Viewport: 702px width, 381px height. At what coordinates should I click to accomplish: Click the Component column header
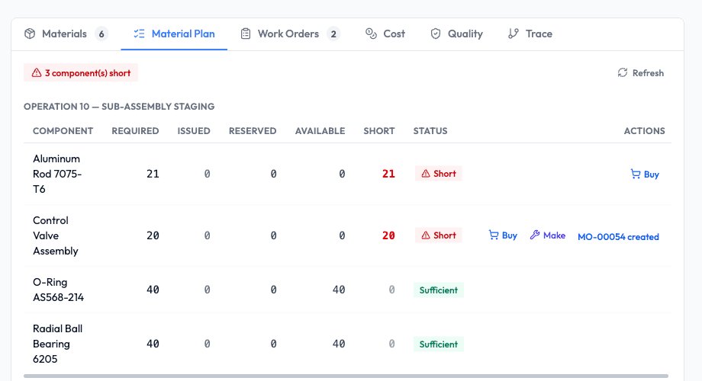pos(63,131)
